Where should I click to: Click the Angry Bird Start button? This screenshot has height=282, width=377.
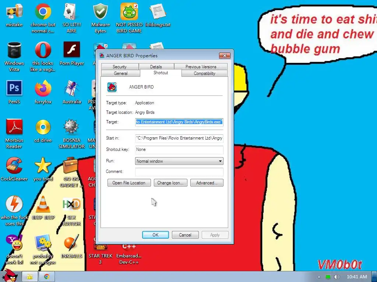click(x=10, y=276)
